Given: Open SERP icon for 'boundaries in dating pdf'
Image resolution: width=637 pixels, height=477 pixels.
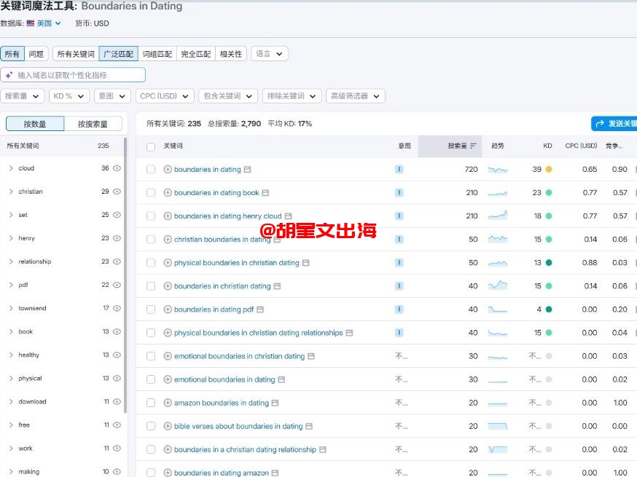Looking at the screenshot, I should click(260, 310).
